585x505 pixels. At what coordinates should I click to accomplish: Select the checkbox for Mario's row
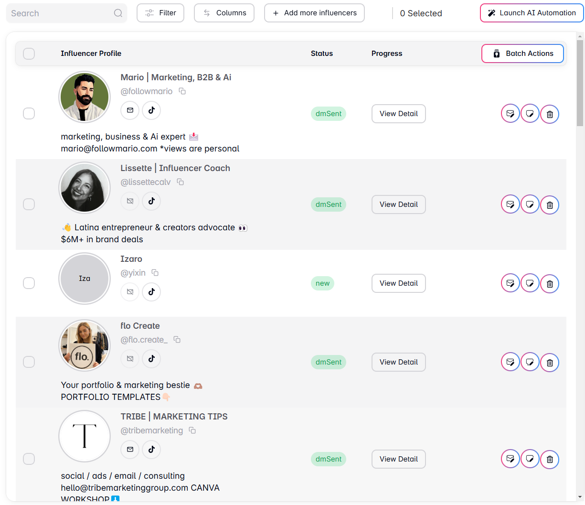coord(29,114)
